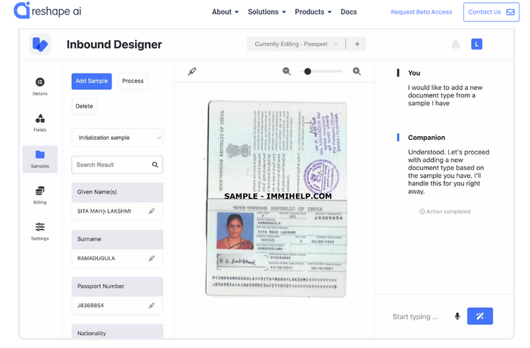Click the Action completed status text

pyautogui.click(x=445, y=212)
